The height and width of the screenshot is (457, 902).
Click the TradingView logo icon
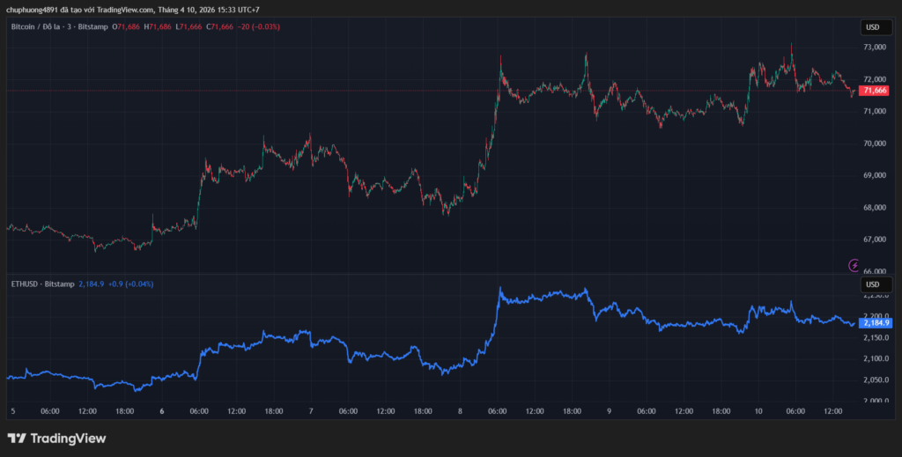pyautogui.click(x=16, y=438)
